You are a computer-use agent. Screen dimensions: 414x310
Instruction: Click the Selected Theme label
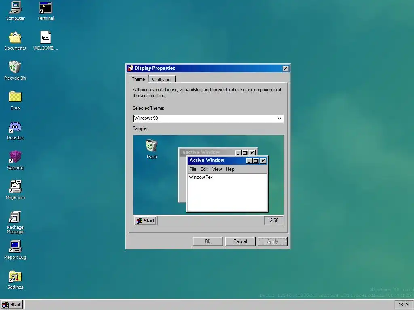point(148,108)
